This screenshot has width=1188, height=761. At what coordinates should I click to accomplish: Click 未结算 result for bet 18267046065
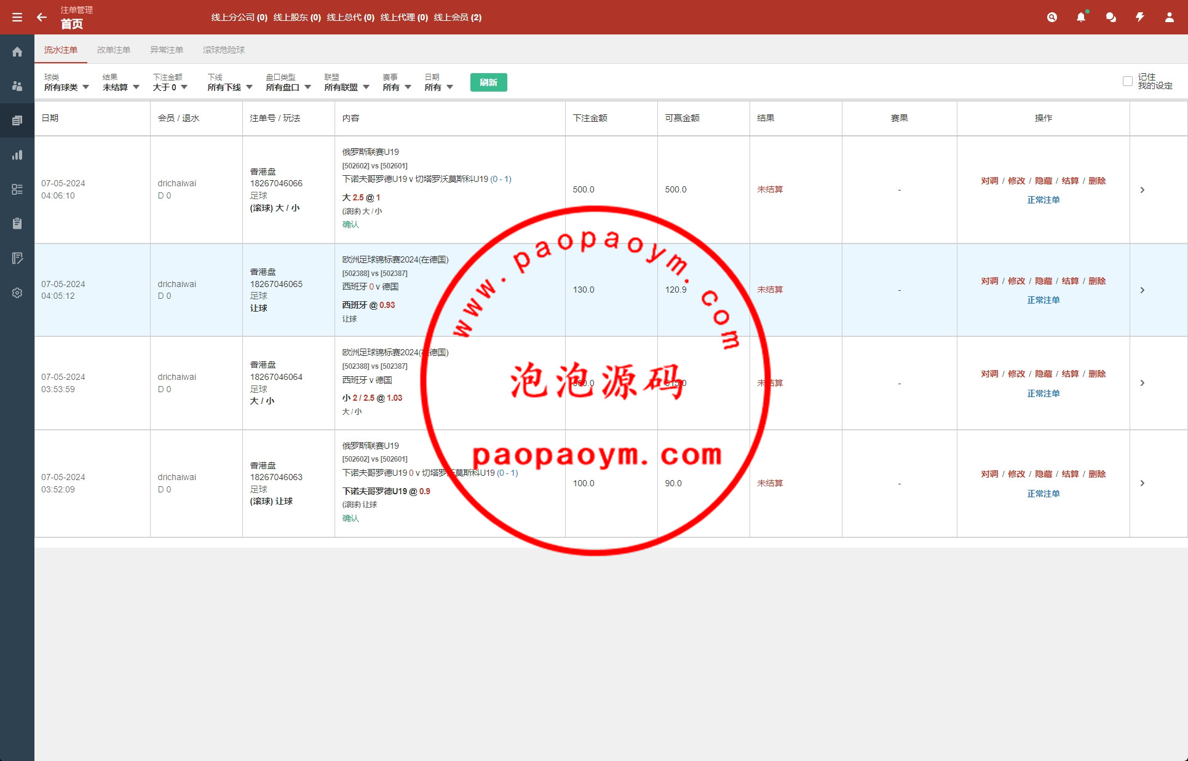coord(770,290)
